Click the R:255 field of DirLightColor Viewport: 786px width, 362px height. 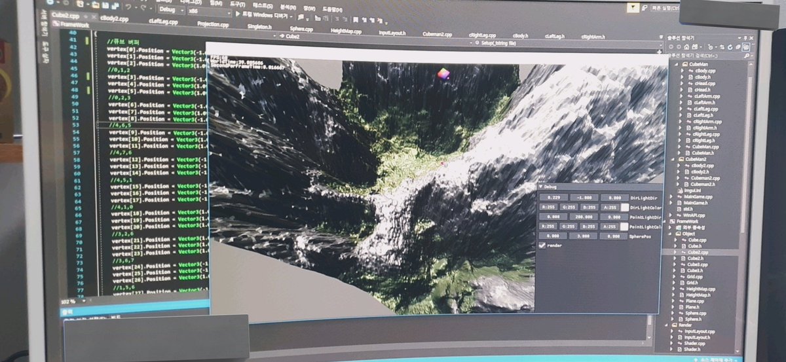click(549, 207)
